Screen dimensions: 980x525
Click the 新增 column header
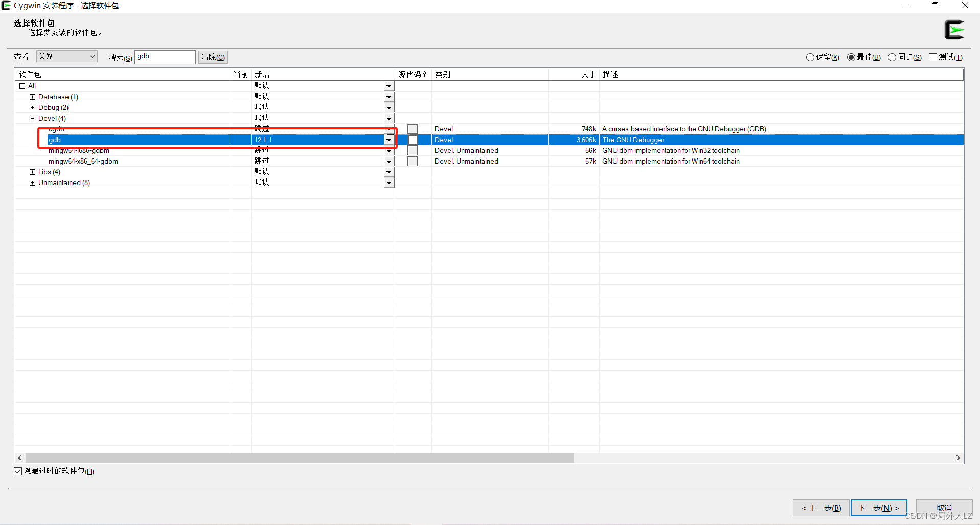pyautogui.click(x=323, y=74)
